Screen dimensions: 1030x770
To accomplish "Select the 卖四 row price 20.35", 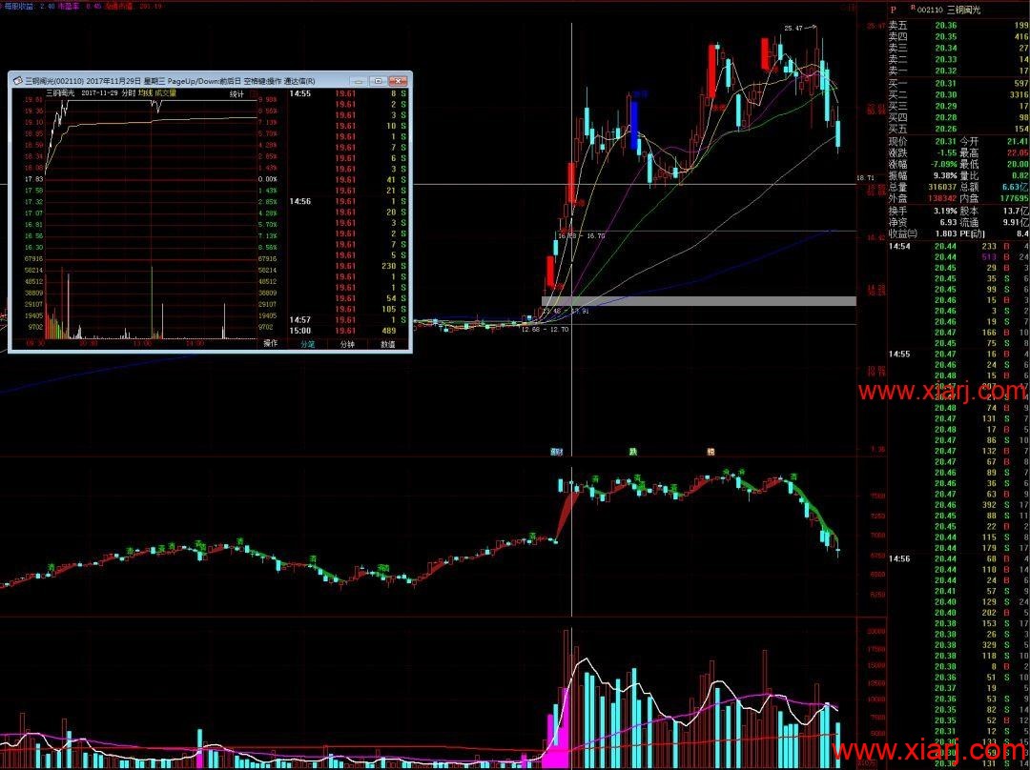I will click(x=946, y=37).
